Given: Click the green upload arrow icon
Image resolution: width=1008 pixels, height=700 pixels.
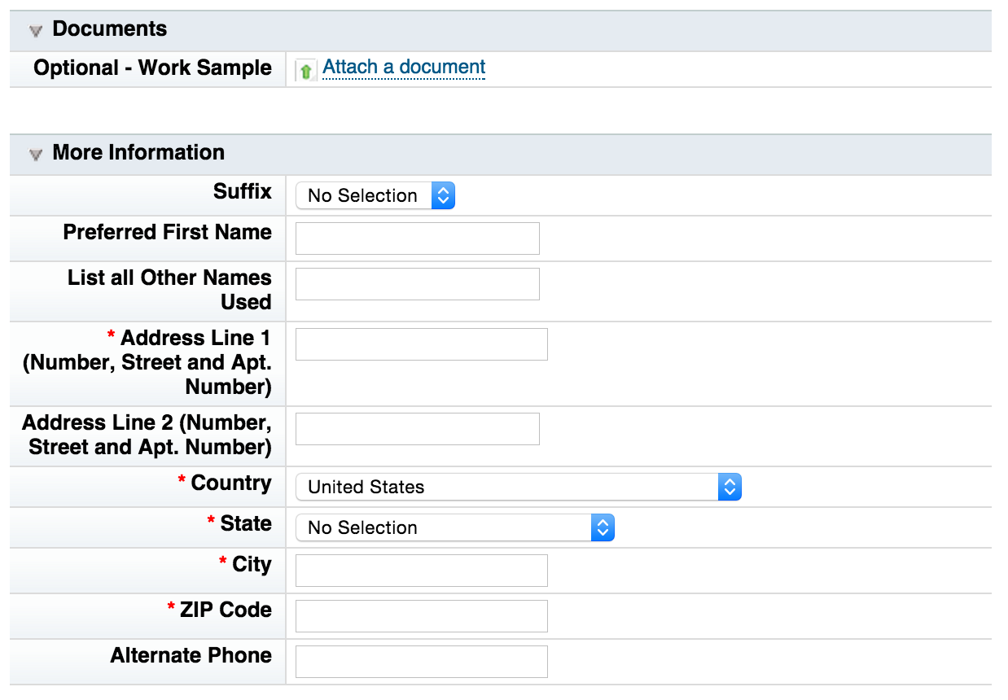Looking at the screenshot, I should 305,71.
